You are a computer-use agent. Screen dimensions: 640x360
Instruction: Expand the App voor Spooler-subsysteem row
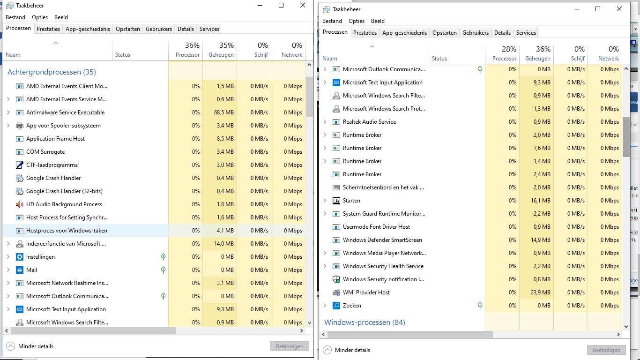(x=8, y=126)
